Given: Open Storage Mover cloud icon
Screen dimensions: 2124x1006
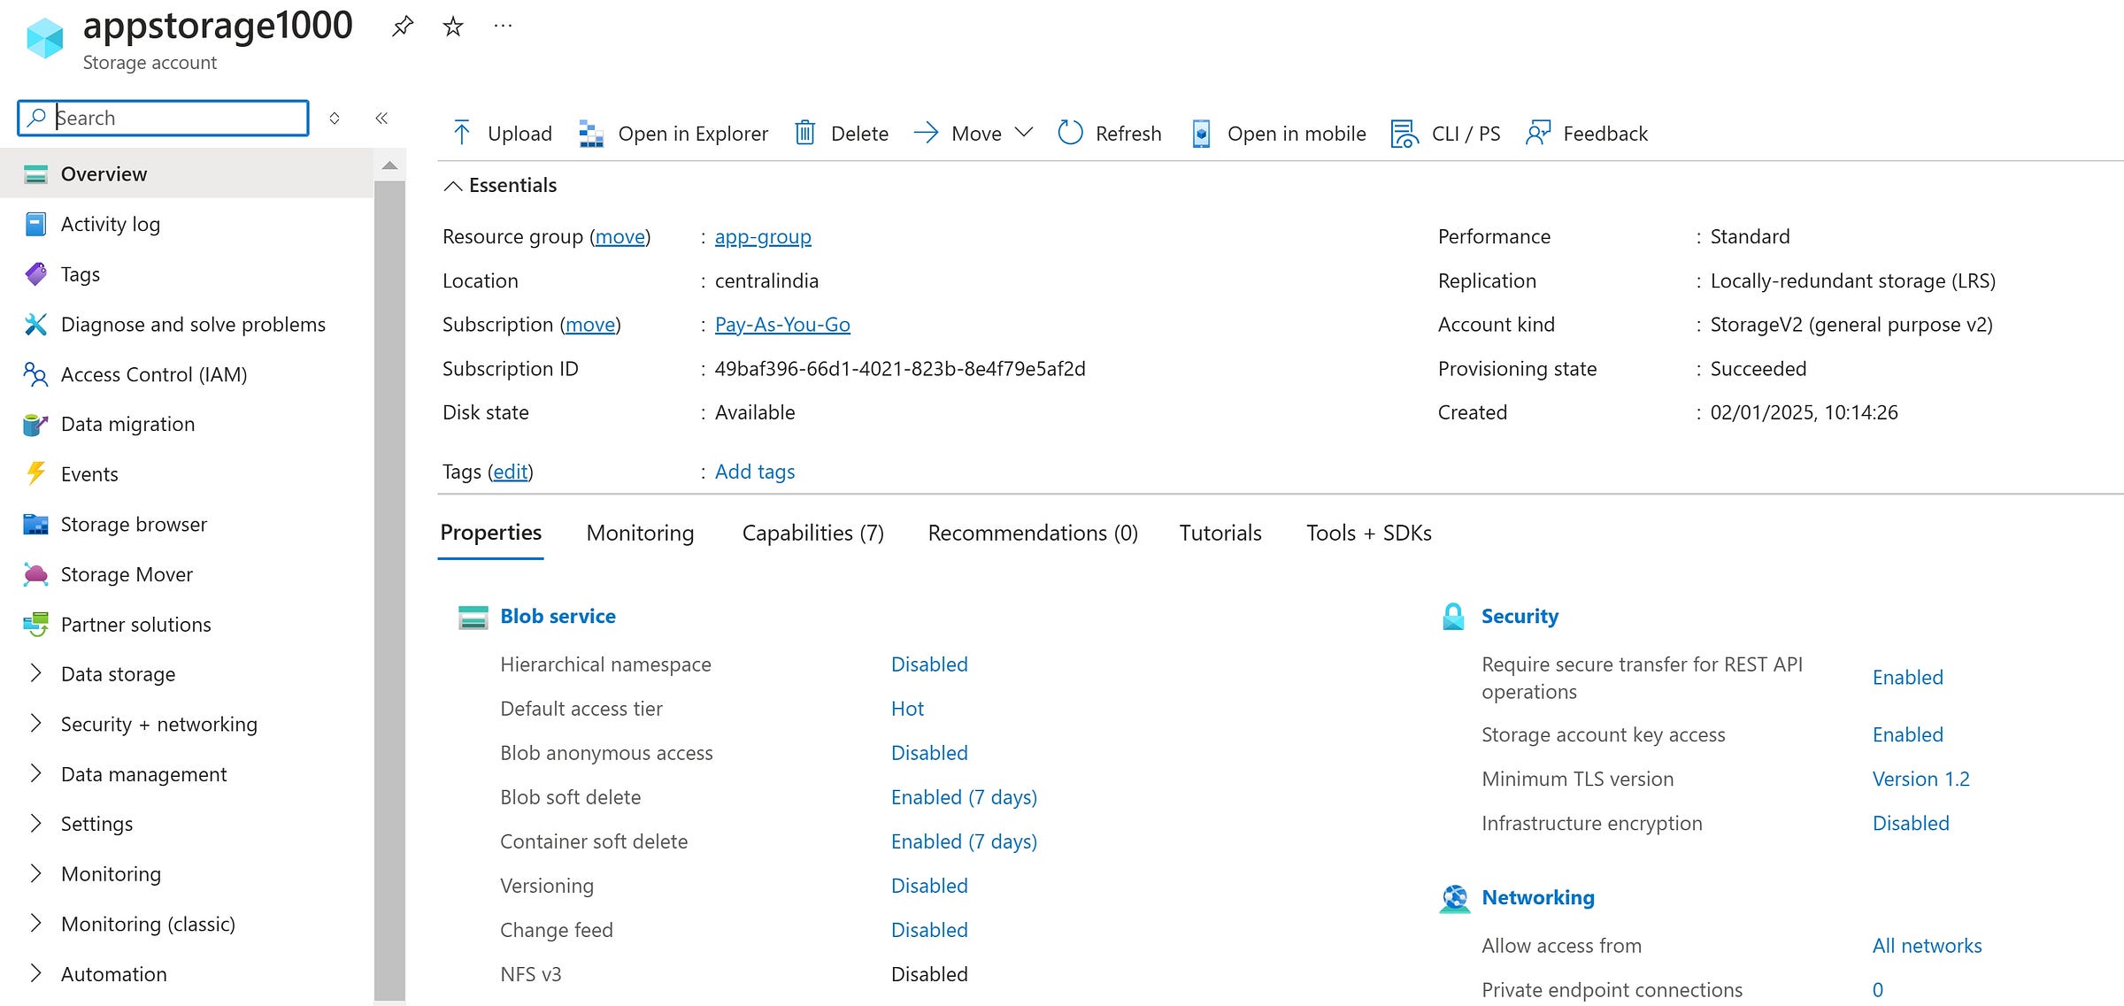Looking at the screenshot, I should tap(35, 574).
